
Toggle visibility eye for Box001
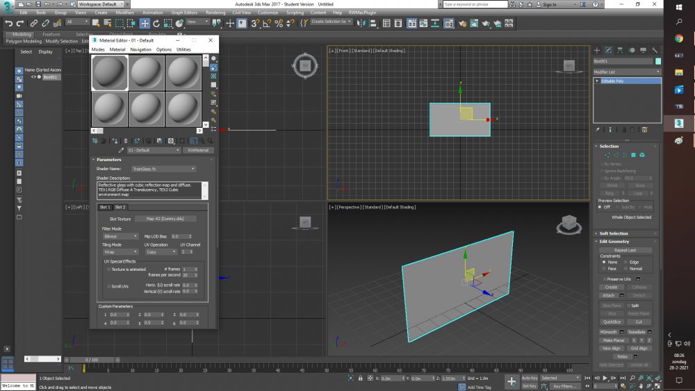coord(33,77)
